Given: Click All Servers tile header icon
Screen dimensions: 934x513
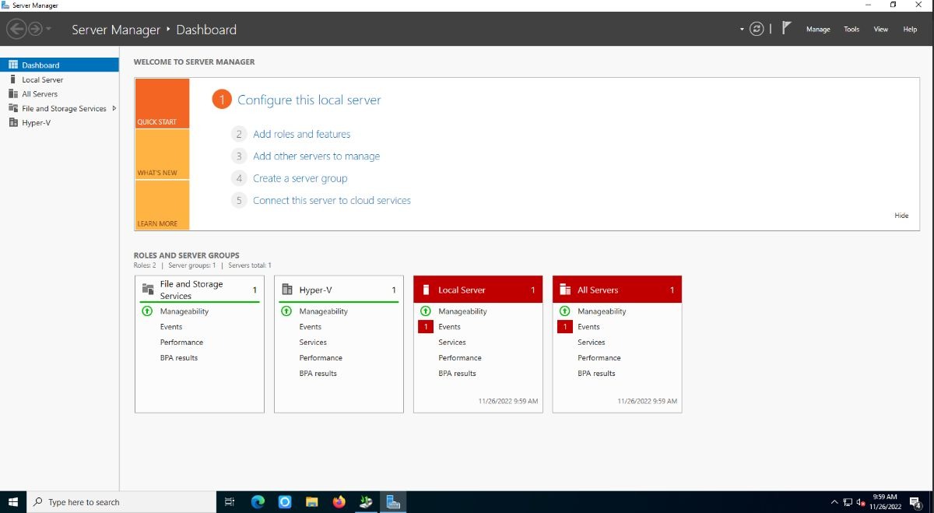Looking at the screenshot, I should pos(565,290).
